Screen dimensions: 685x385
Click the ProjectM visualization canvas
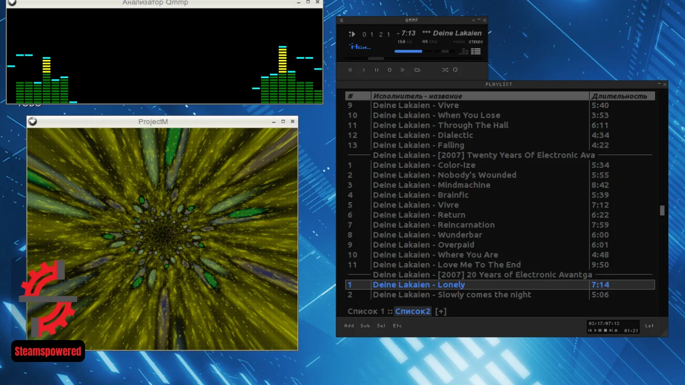162,238
